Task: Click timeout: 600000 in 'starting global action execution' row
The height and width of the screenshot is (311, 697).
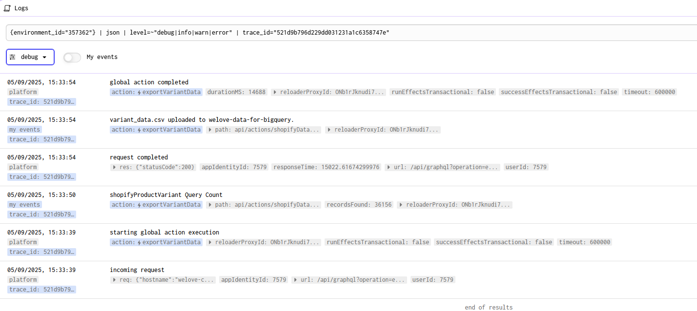Action: [x=585, y=242]
